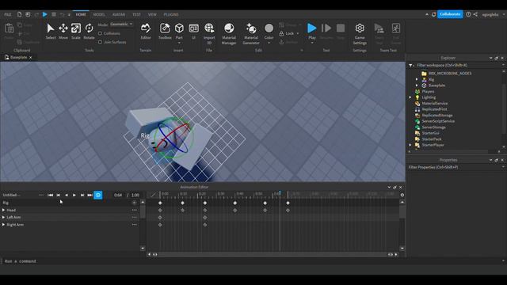The height and width of the screenshot is (285, 507).
Task: Choose the Select tool in ribbon
Action: tap(51, 32)
